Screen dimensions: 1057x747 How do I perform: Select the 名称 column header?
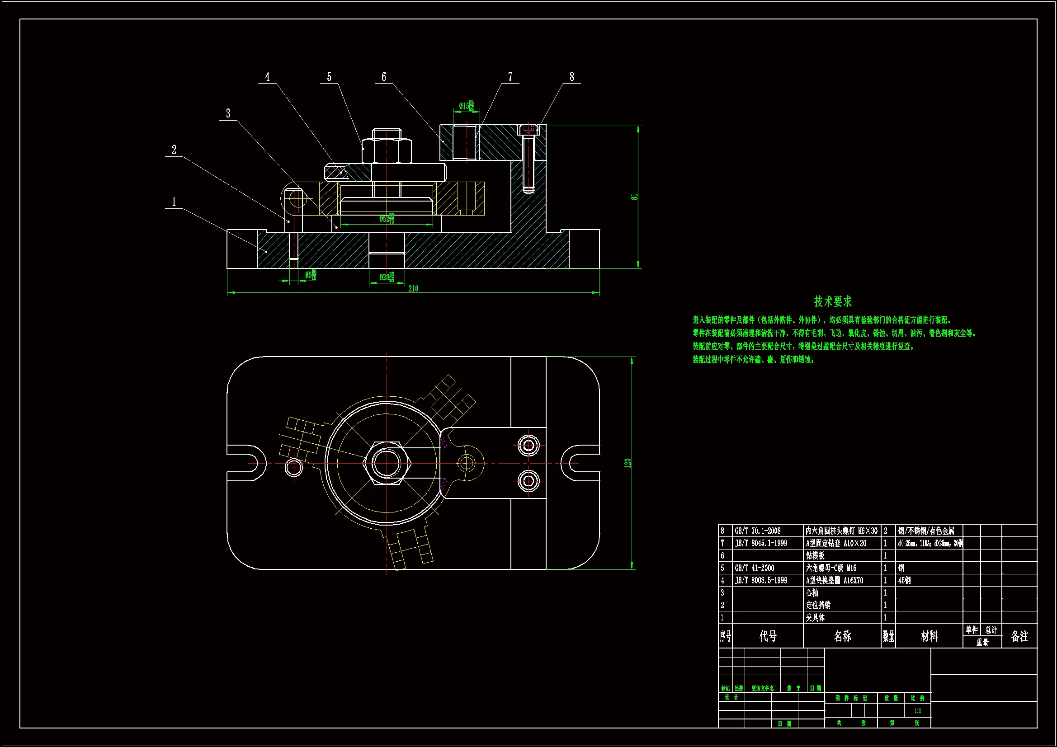point(842,636)
